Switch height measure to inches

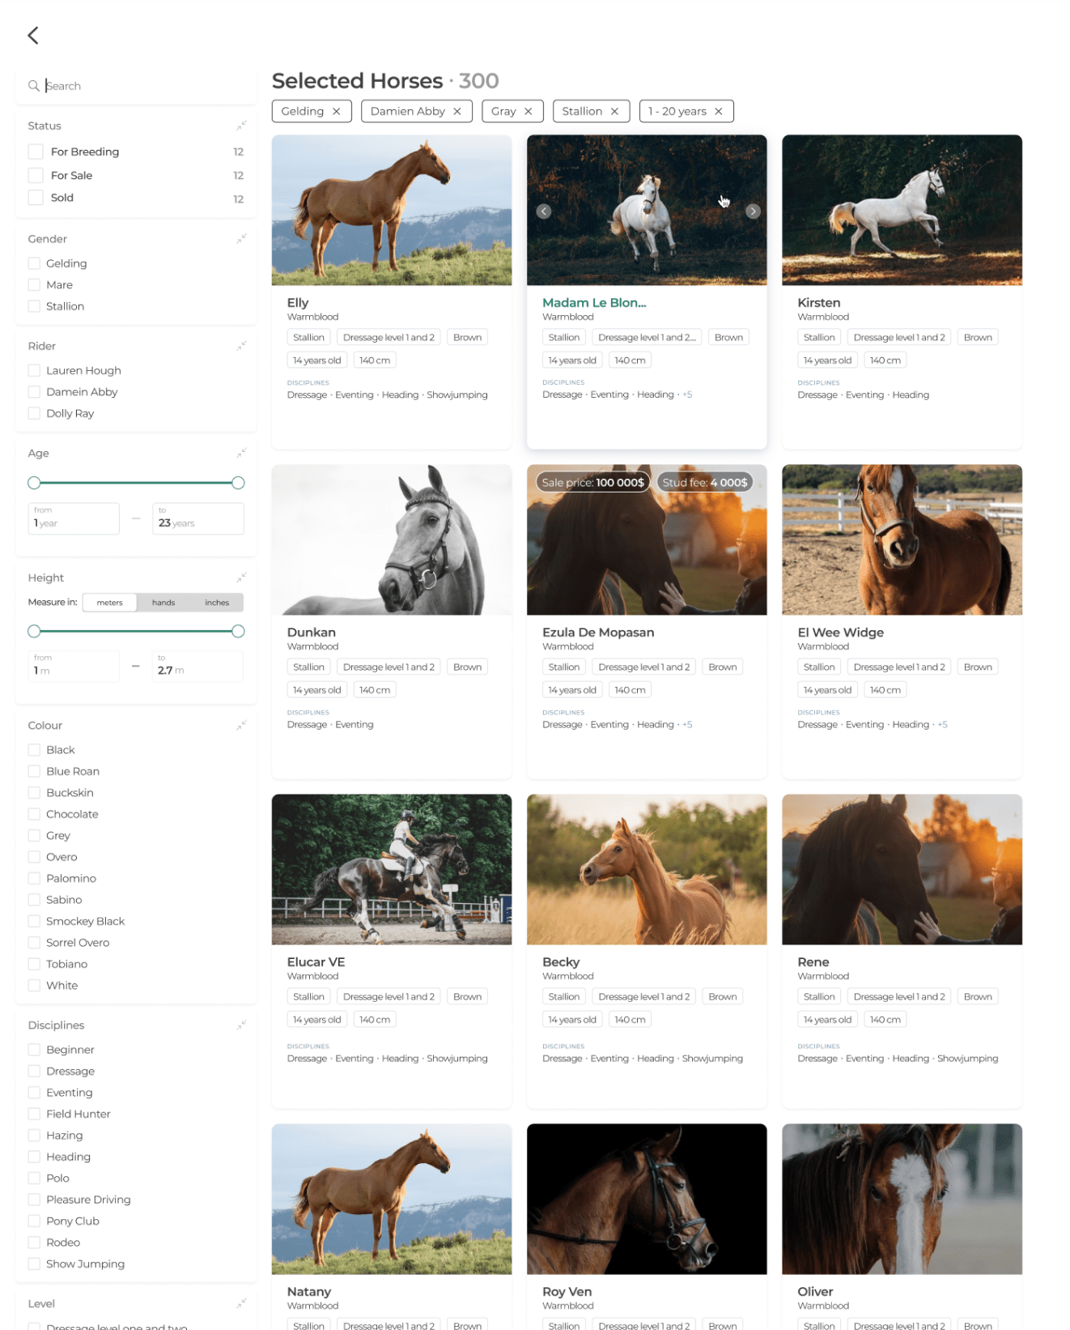pos(217,603)
